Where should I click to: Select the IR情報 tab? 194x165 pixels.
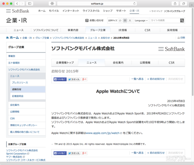tap(123, 30)
